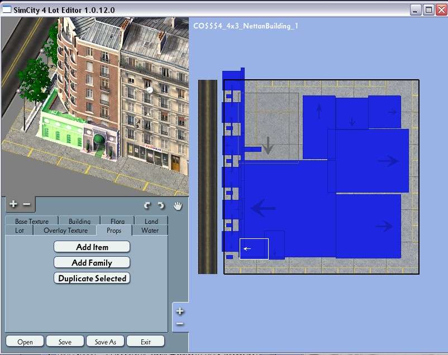
Task: Switch to the Overlay Texture tab
Action: point(65,230)
